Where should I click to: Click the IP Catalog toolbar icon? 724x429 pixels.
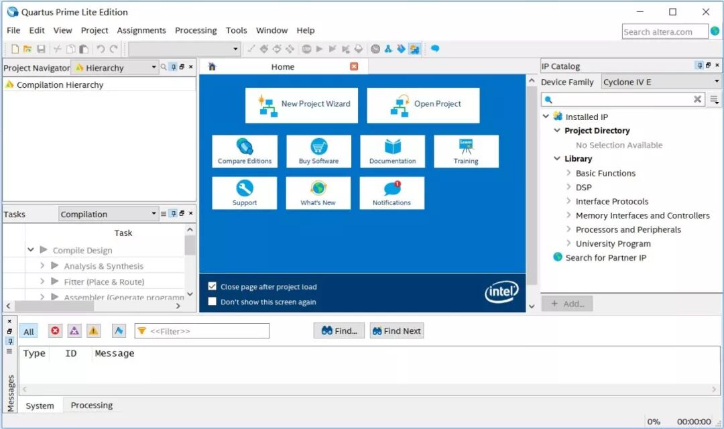click(x=415, y=49)
